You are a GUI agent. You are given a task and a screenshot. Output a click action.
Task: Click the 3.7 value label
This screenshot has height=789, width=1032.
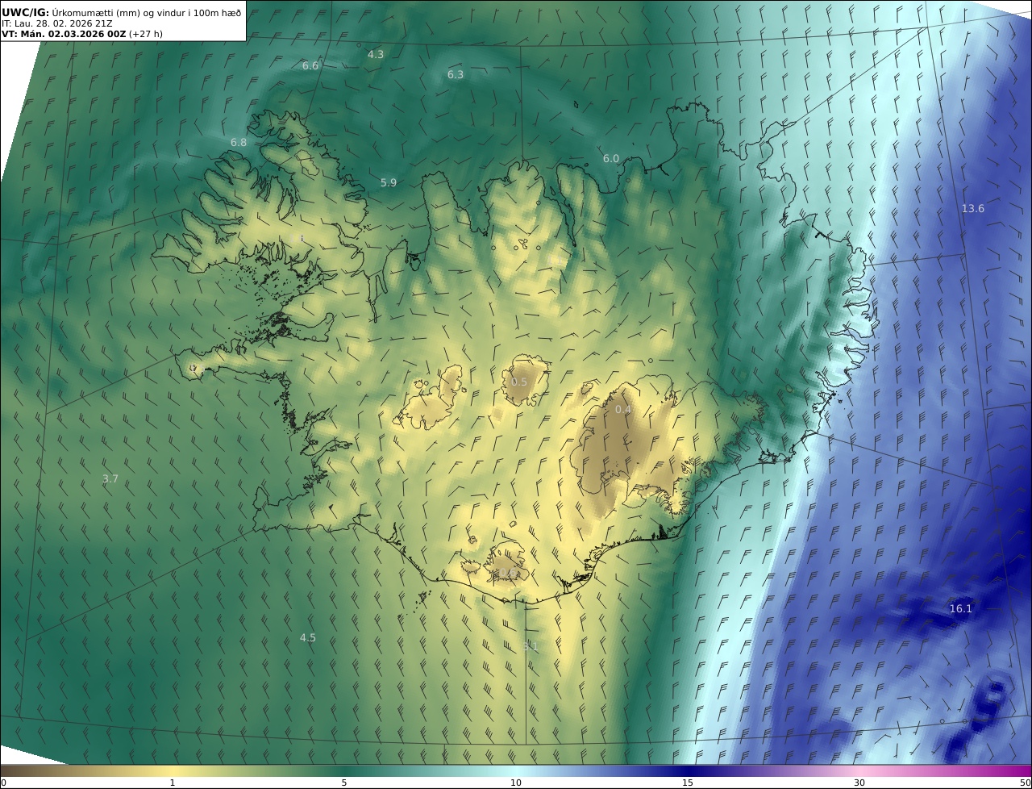tap(110, 478)
